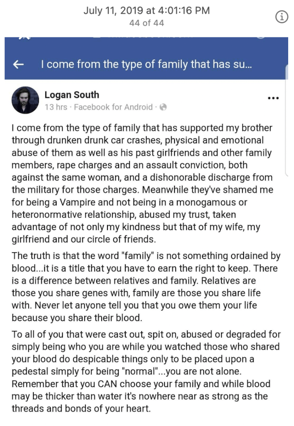
Task: Click the paragraph starting "The truth is"
Action: [146, 287]
